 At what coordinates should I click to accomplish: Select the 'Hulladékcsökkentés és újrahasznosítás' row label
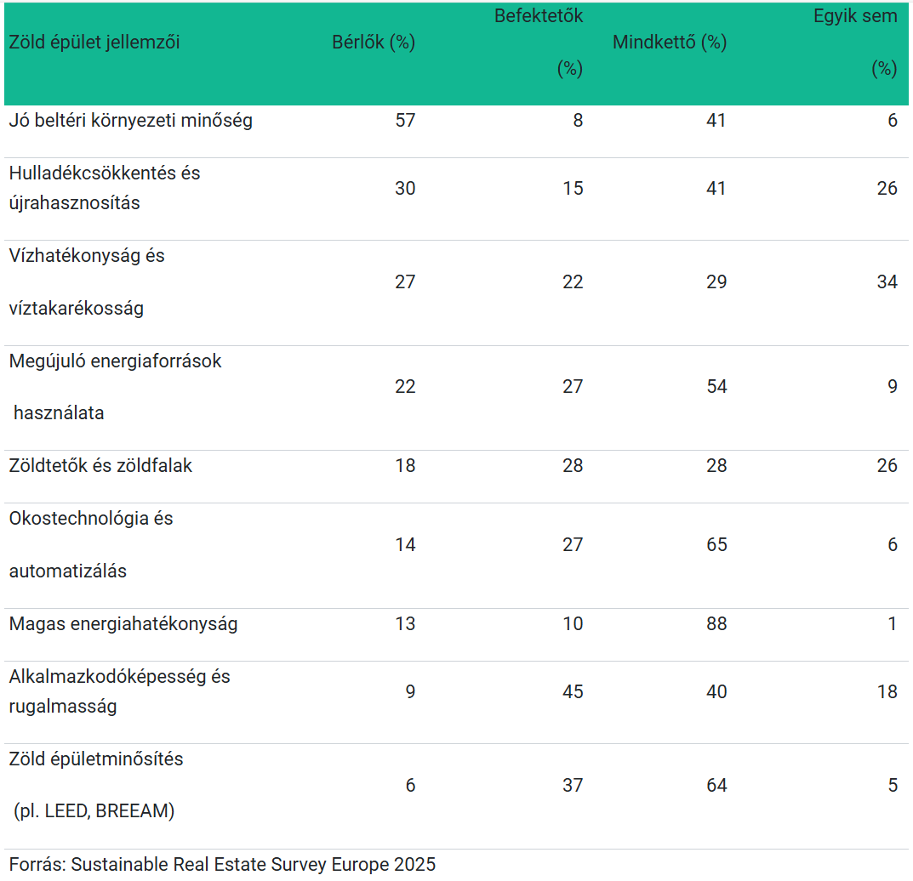(105, 188)
